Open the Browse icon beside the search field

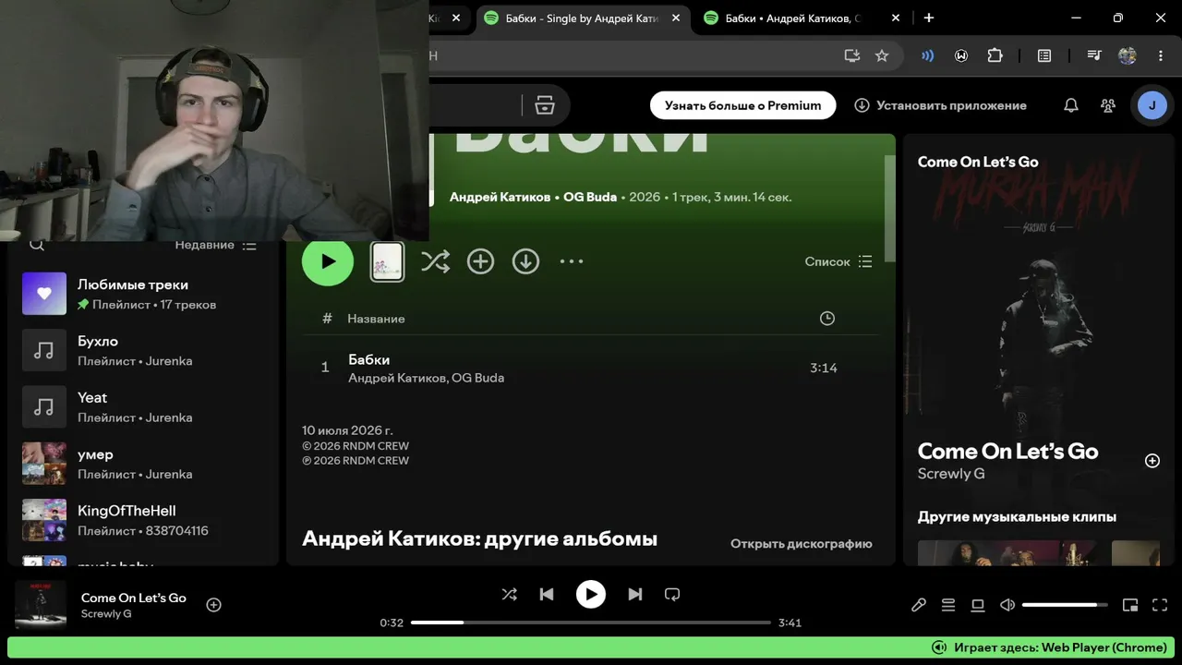tap(545, 105)
